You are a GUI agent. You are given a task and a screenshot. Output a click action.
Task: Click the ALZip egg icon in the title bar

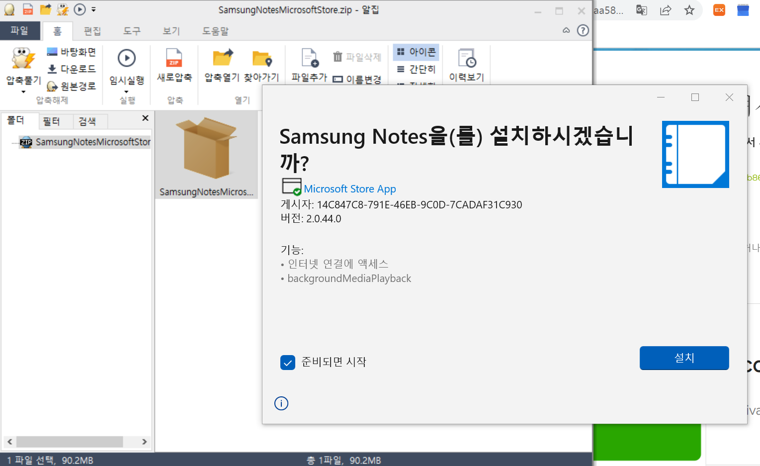[9, 9]
